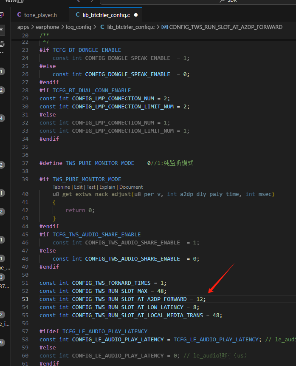This screenshot has width=296, height=366.
Task: Click the a2dp_dly_paly_time parameter on line 40
Action: click(209, 194)
